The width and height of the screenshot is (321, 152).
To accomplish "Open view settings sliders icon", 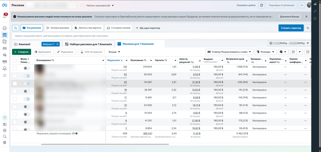I will [x=308, y=28].
